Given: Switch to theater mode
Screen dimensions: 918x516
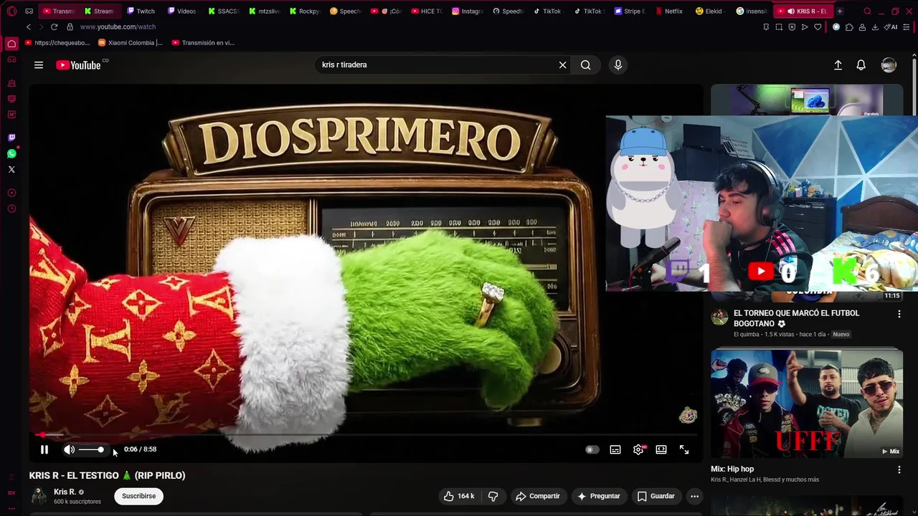Looking at the screenshot, I should [661, 449].
